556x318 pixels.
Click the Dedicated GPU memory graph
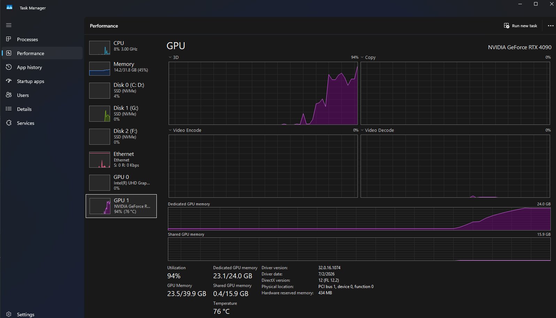pyautogui.click(x=359, y=219)
